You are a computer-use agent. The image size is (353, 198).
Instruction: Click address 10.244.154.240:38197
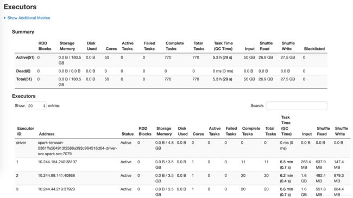tap(58, 162)
